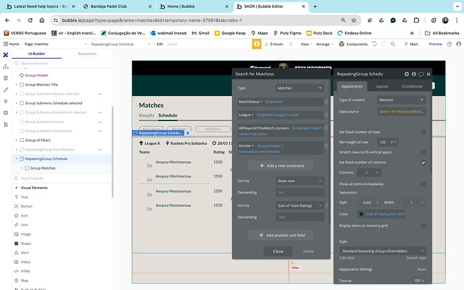Open the Standard Repeating Group style dropdown
This screenshot has width=464, height=290.
click(383, 251)
